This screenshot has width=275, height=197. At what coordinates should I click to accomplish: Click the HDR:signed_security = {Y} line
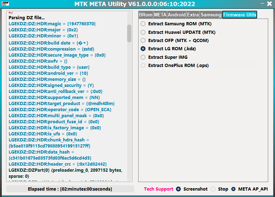tap(51, 85)
